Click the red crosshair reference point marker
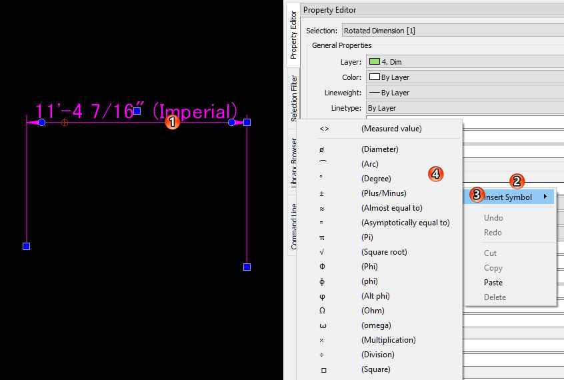This screenshot has width=564, height=380. [x=65, y=123]
